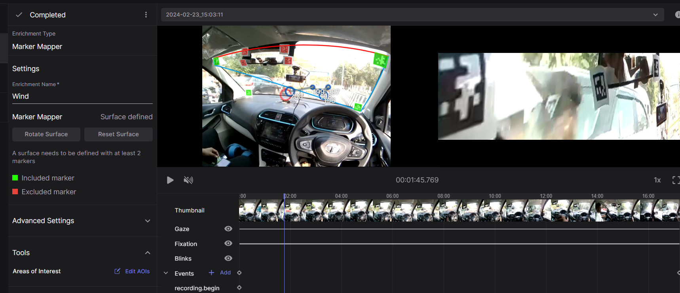
Task: Click the red gaze circle on video
Action: click(285, 94)
